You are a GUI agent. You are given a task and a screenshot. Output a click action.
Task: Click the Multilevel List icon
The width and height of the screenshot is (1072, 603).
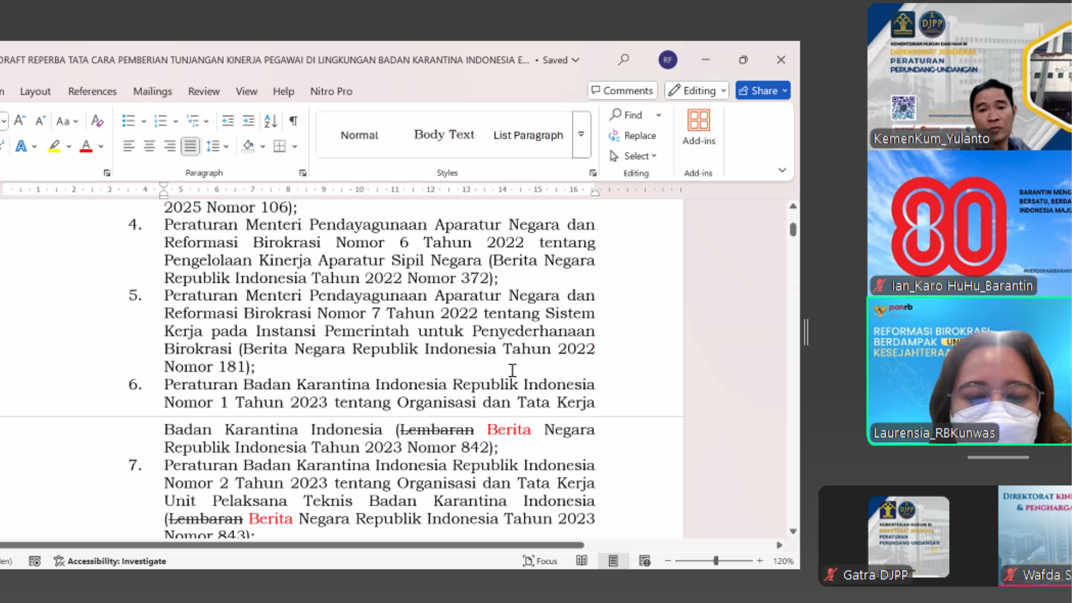(x=193, y=121)
